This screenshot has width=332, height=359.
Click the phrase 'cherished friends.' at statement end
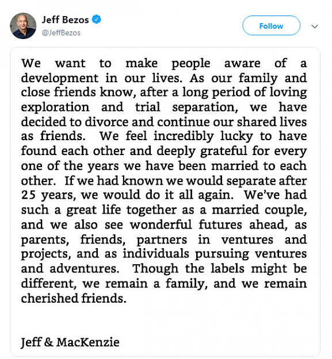pos(74,298)
